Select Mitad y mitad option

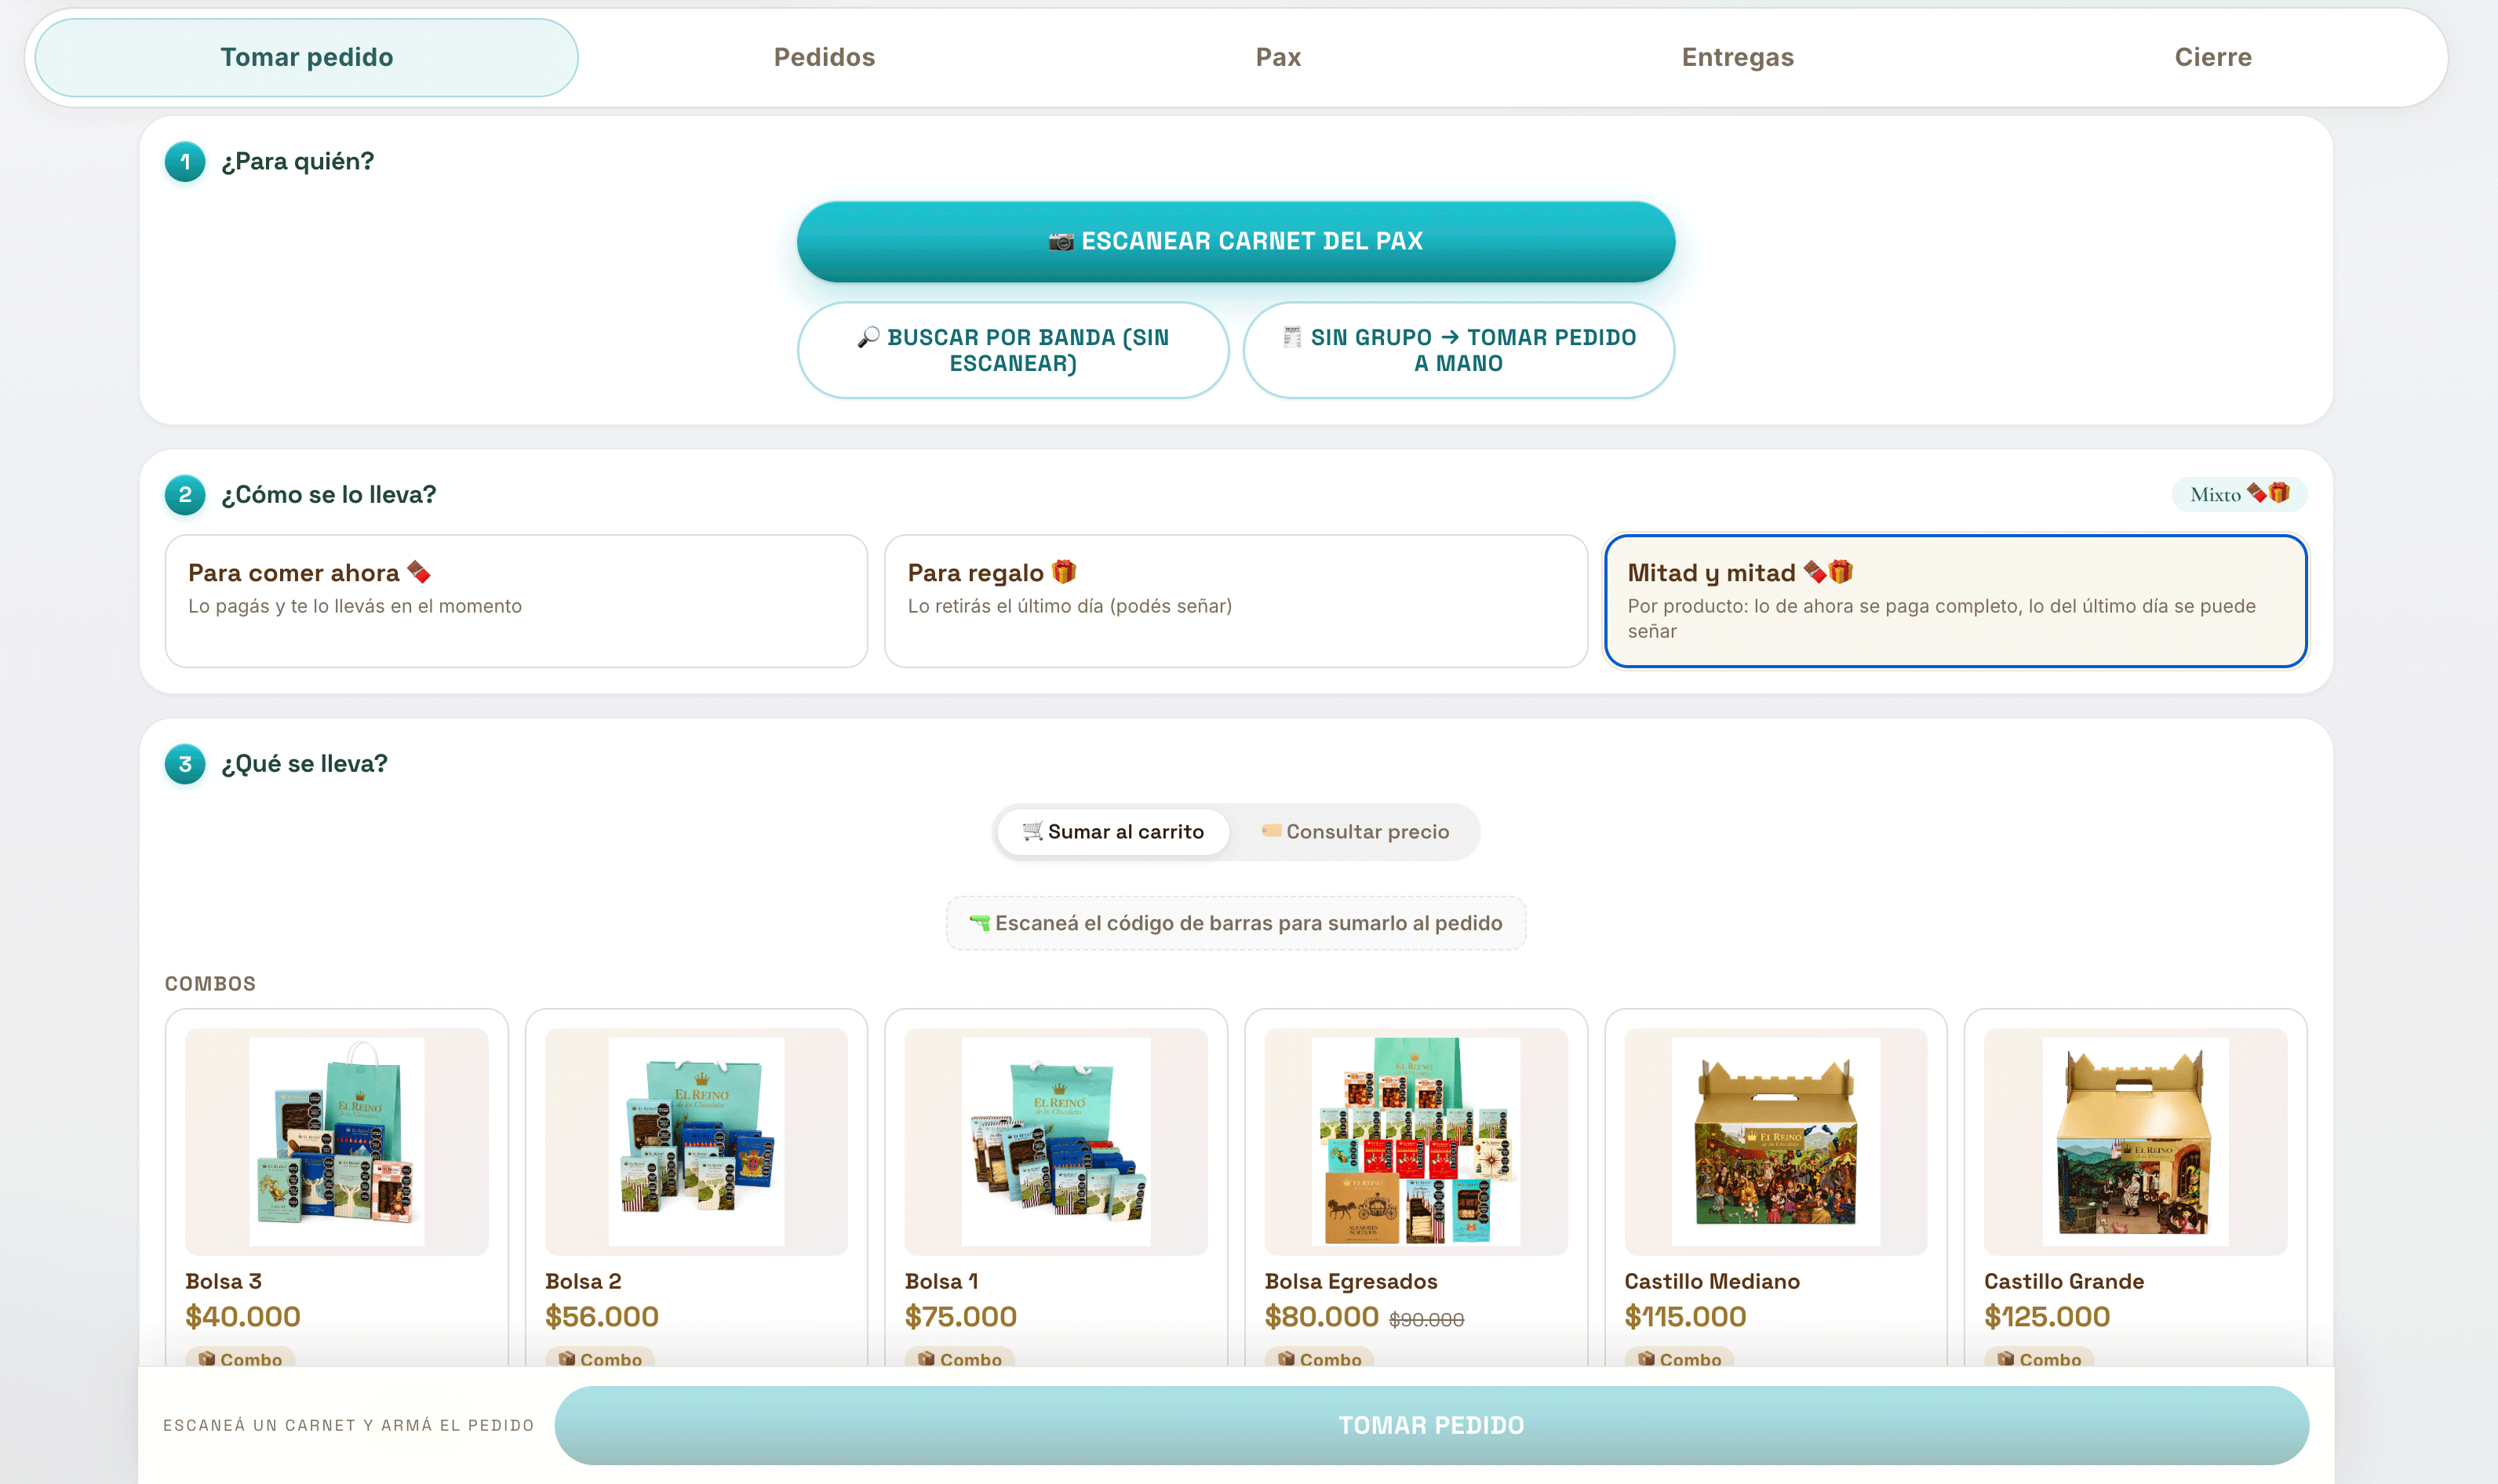[1955, 601]
